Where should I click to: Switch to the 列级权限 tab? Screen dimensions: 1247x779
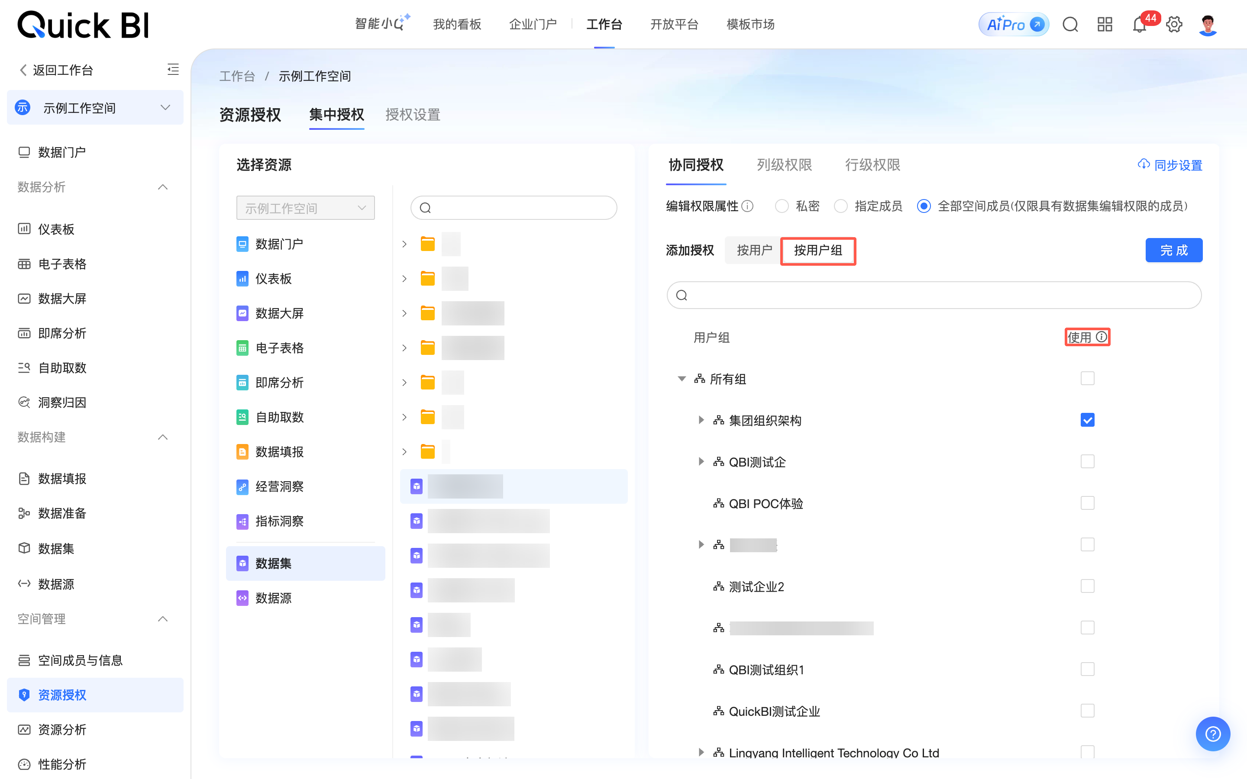point(784,165)
